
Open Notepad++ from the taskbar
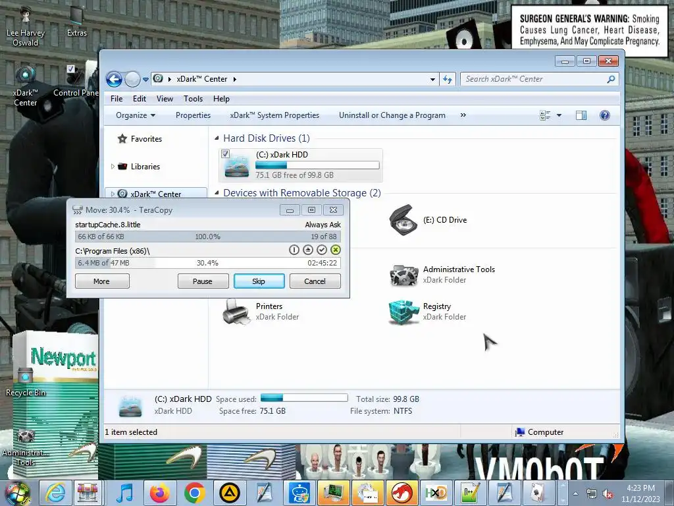(470, 493)
